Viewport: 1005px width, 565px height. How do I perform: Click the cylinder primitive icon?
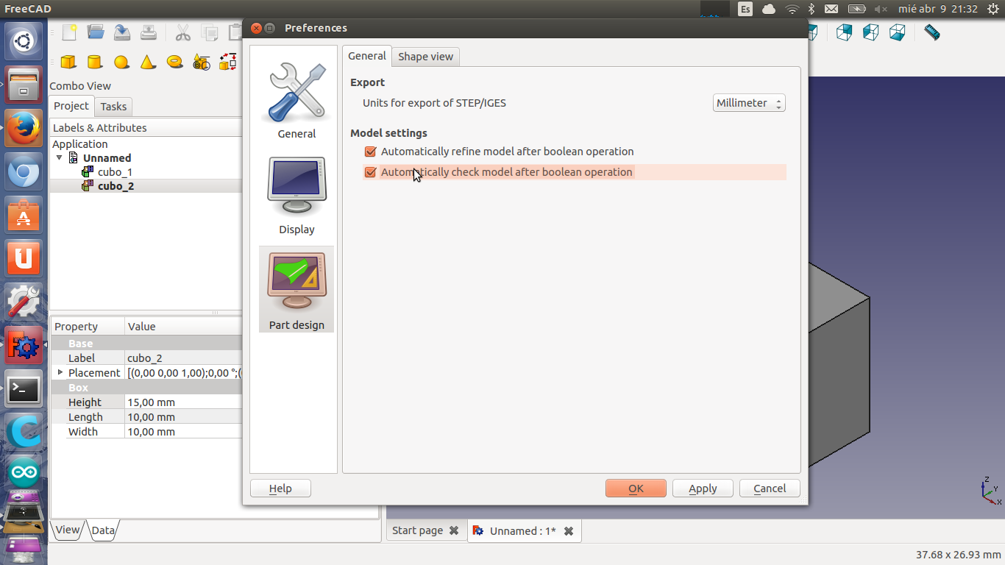tap(94, 62)
